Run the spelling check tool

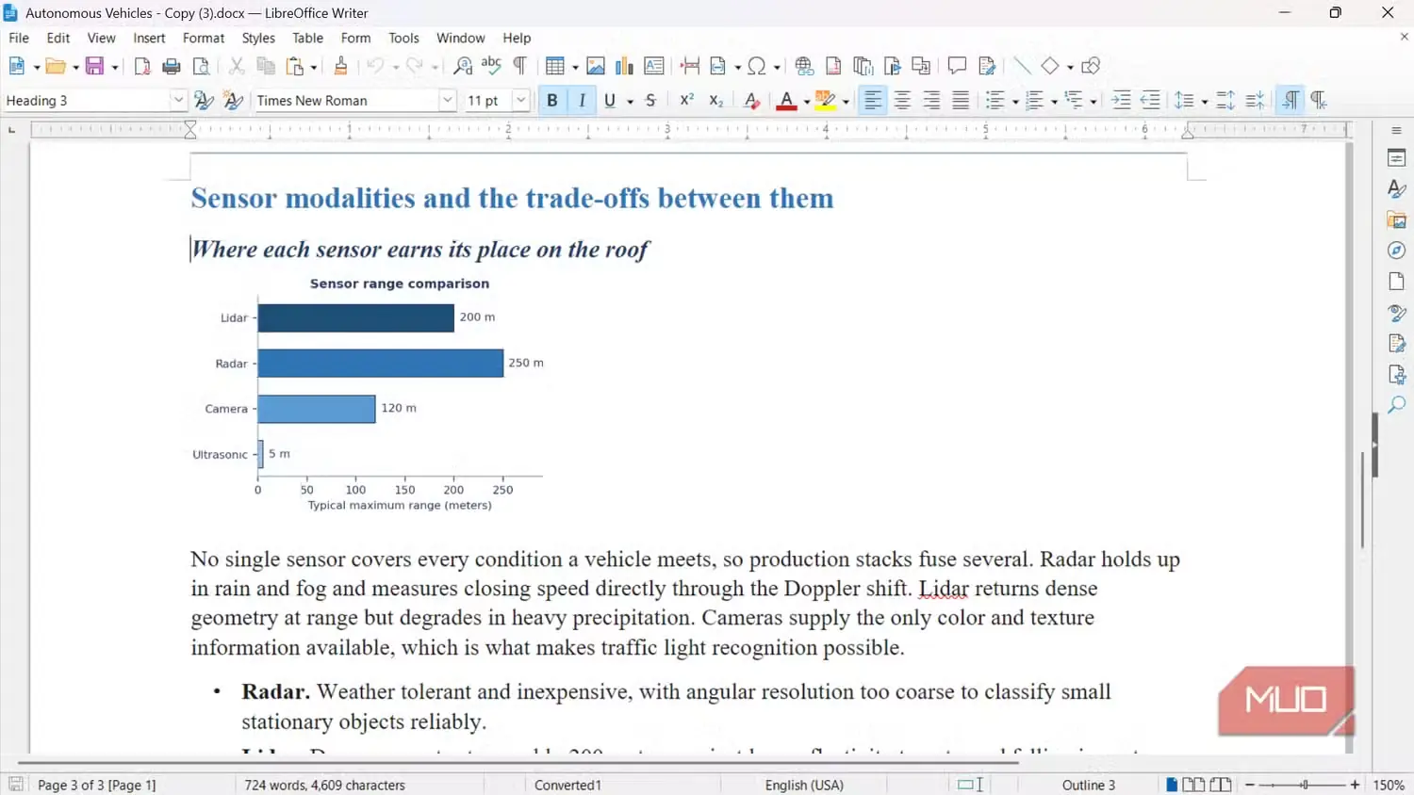click(x=491, y=66)
